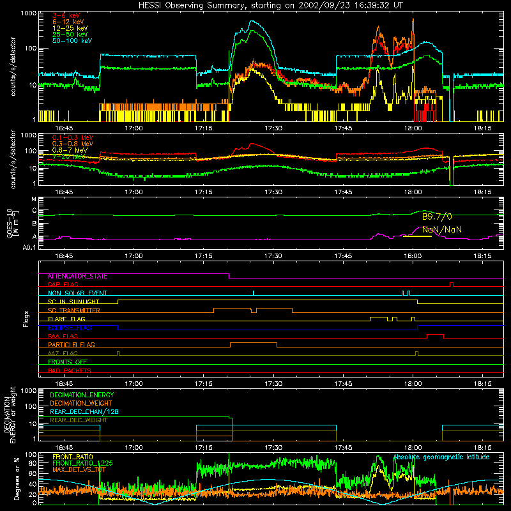This screenshot has height=511, width=511.
Task: Pick the cyan 50-100 keV legend label
Action: 72,41
